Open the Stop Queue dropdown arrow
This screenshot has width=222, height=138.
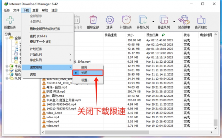point(174,21)
